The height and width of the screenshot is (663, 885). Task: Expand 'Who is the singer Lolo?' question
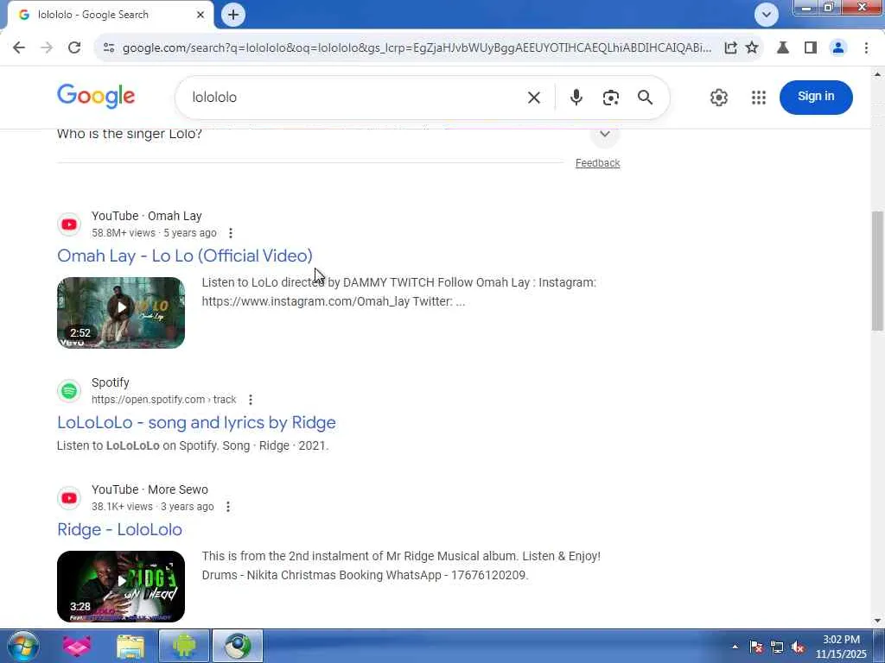click(604, 134)
